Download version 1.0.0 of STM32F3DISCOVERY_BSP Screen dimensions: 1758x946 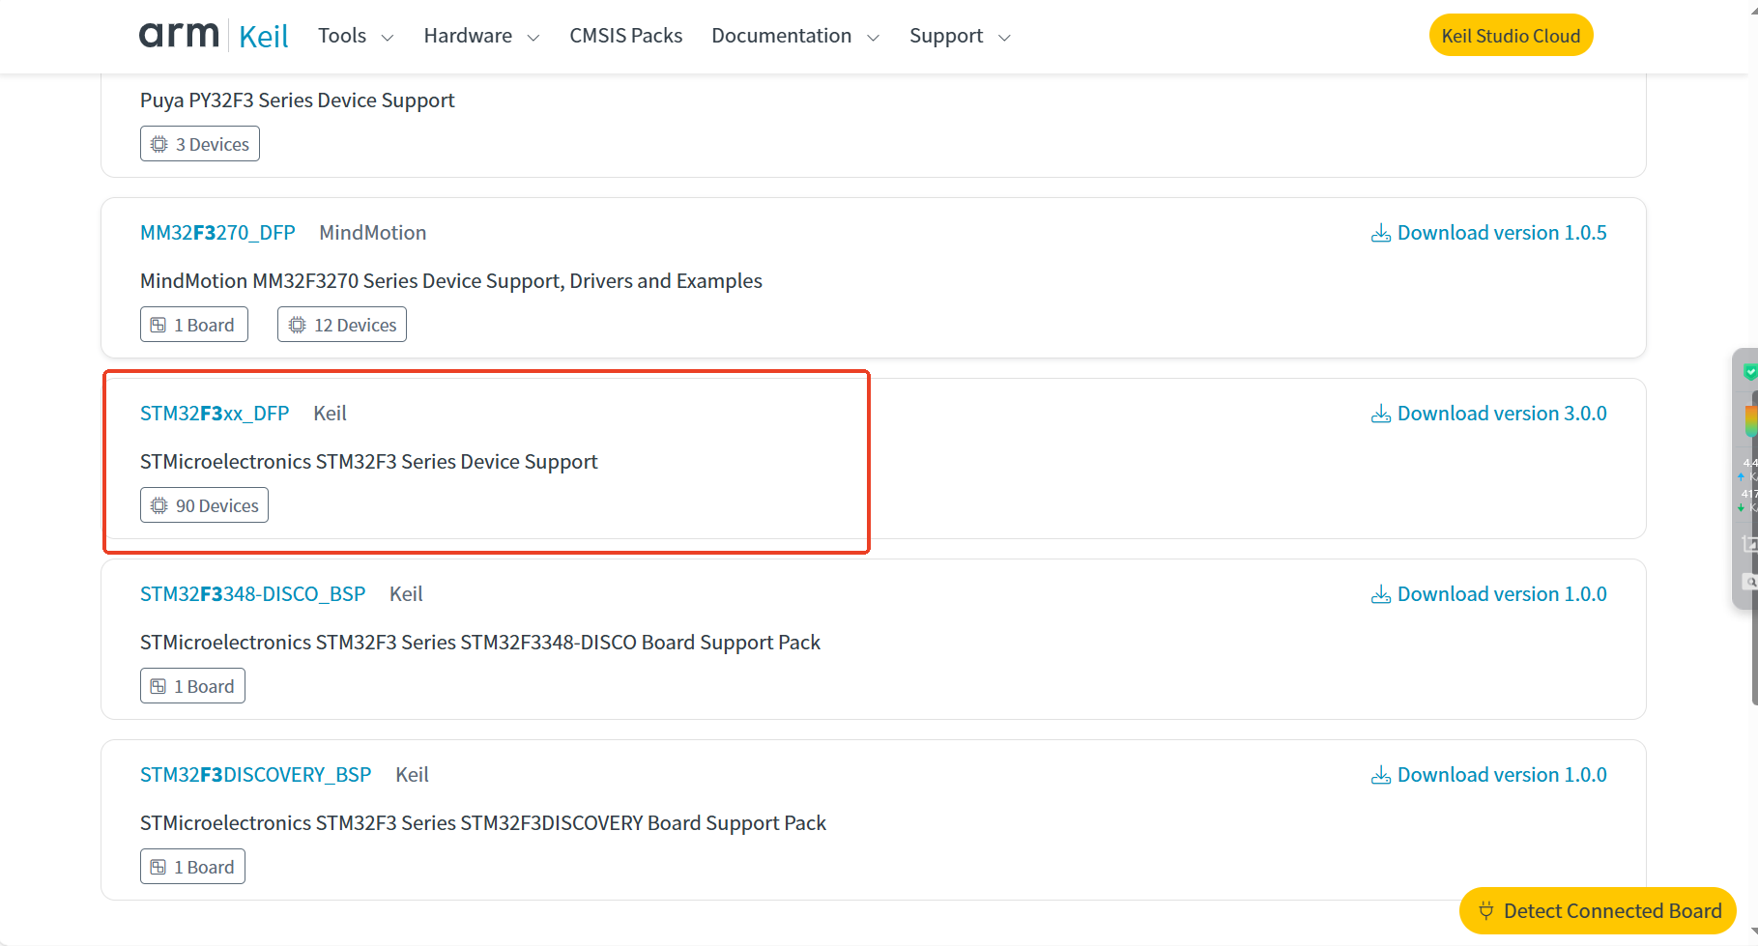1489,775
